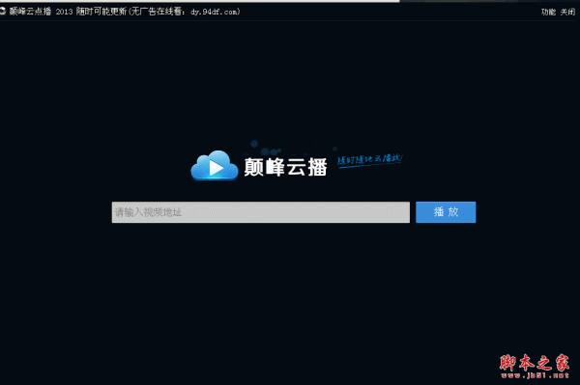Click the cloud play logo icon
This screenshot has width=580, height=385.
(x=215, y=166)
